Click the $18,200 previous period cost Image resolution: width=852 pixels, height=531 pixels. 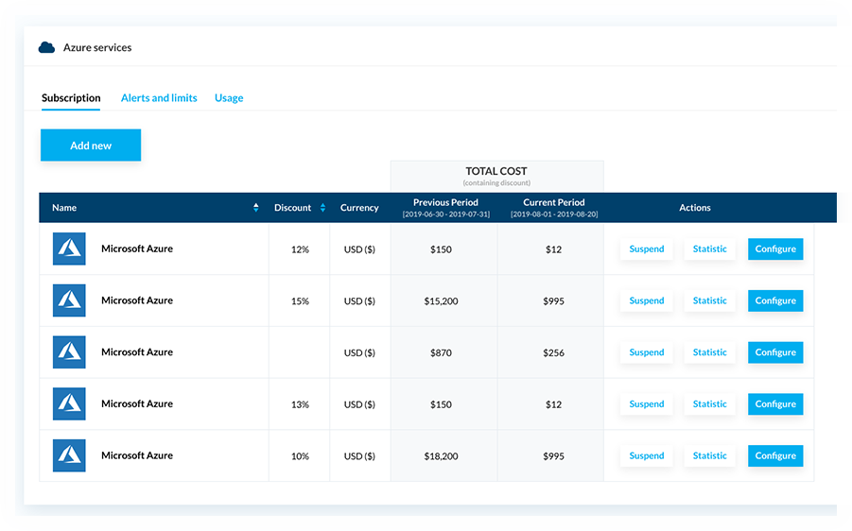coord(441,455)
